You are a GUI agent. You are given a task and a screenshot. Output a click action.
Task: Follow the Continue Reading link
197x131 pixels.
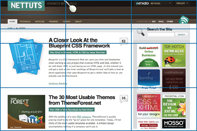pyautogui.click(x=57, y=84)
